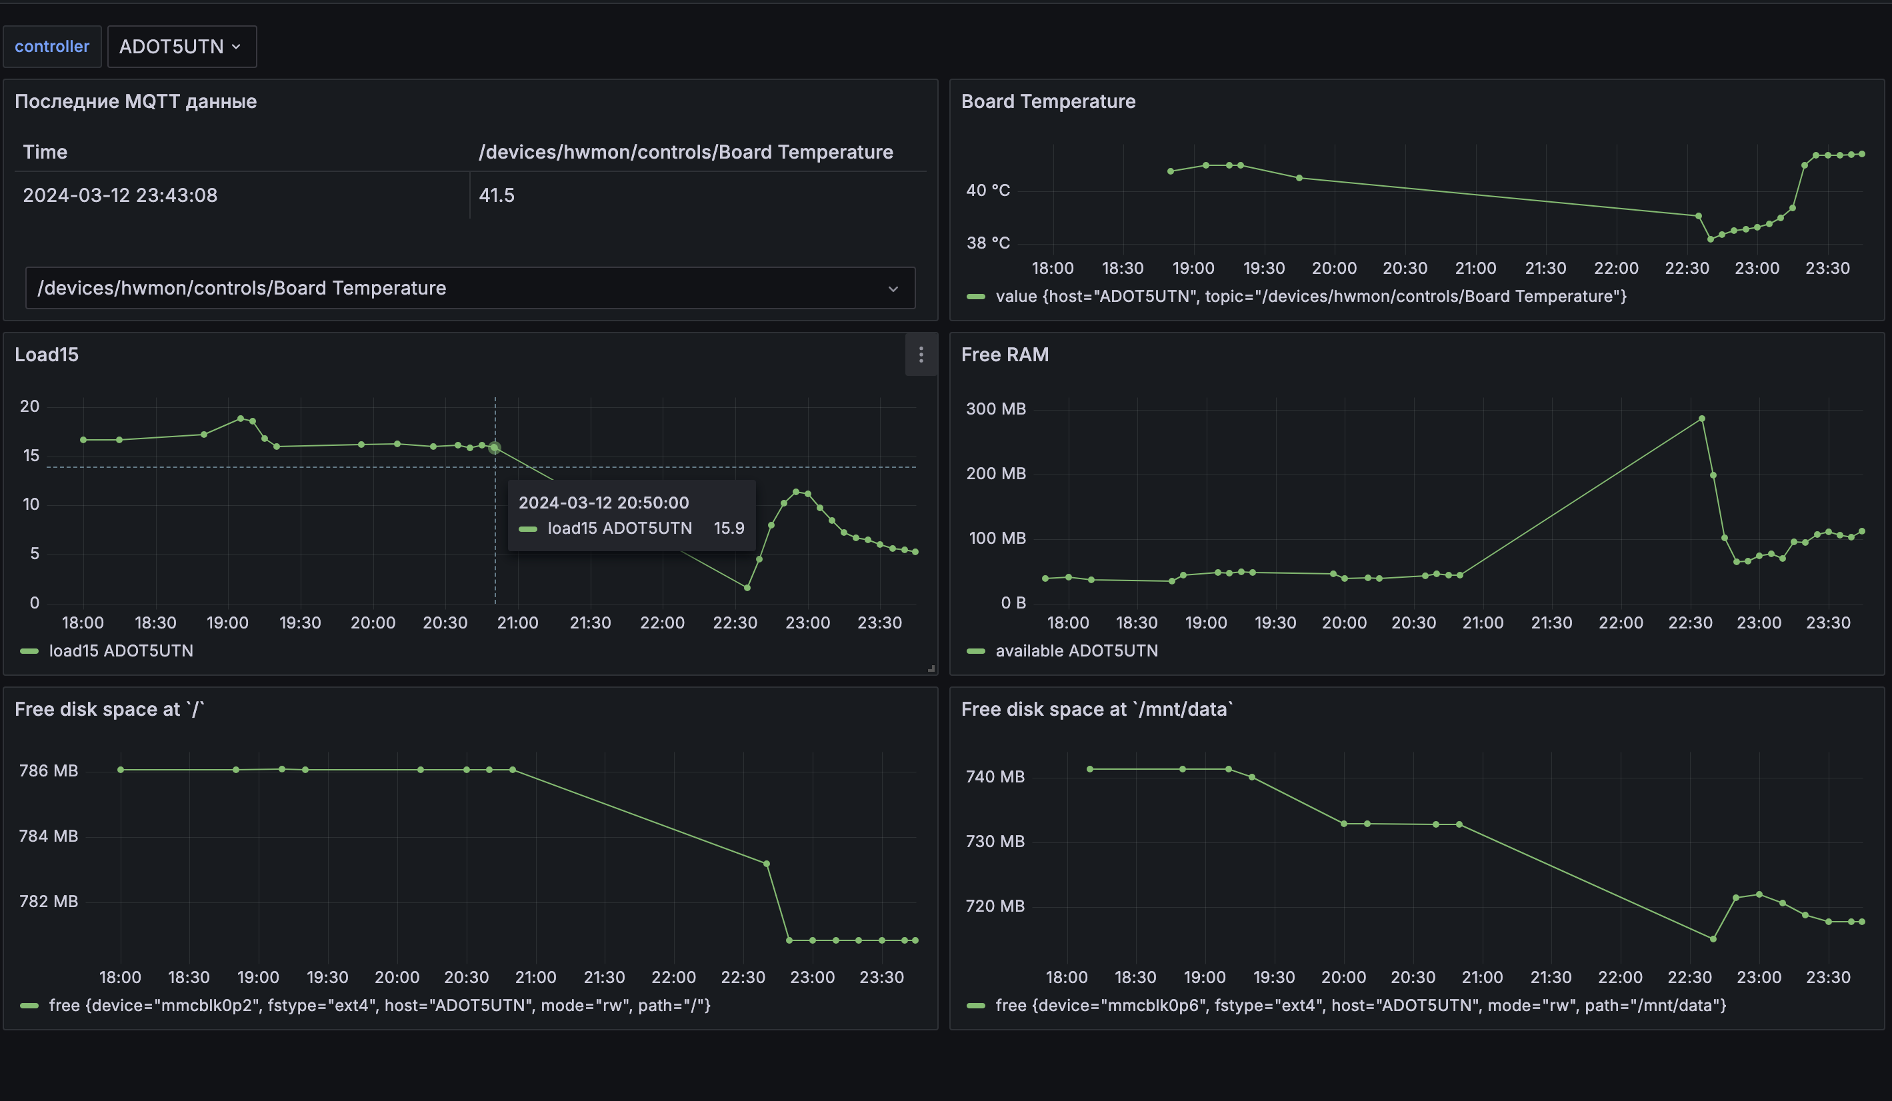
Task: Open the ADOT5UTN controller dropdown
Action: click(182, 47)
